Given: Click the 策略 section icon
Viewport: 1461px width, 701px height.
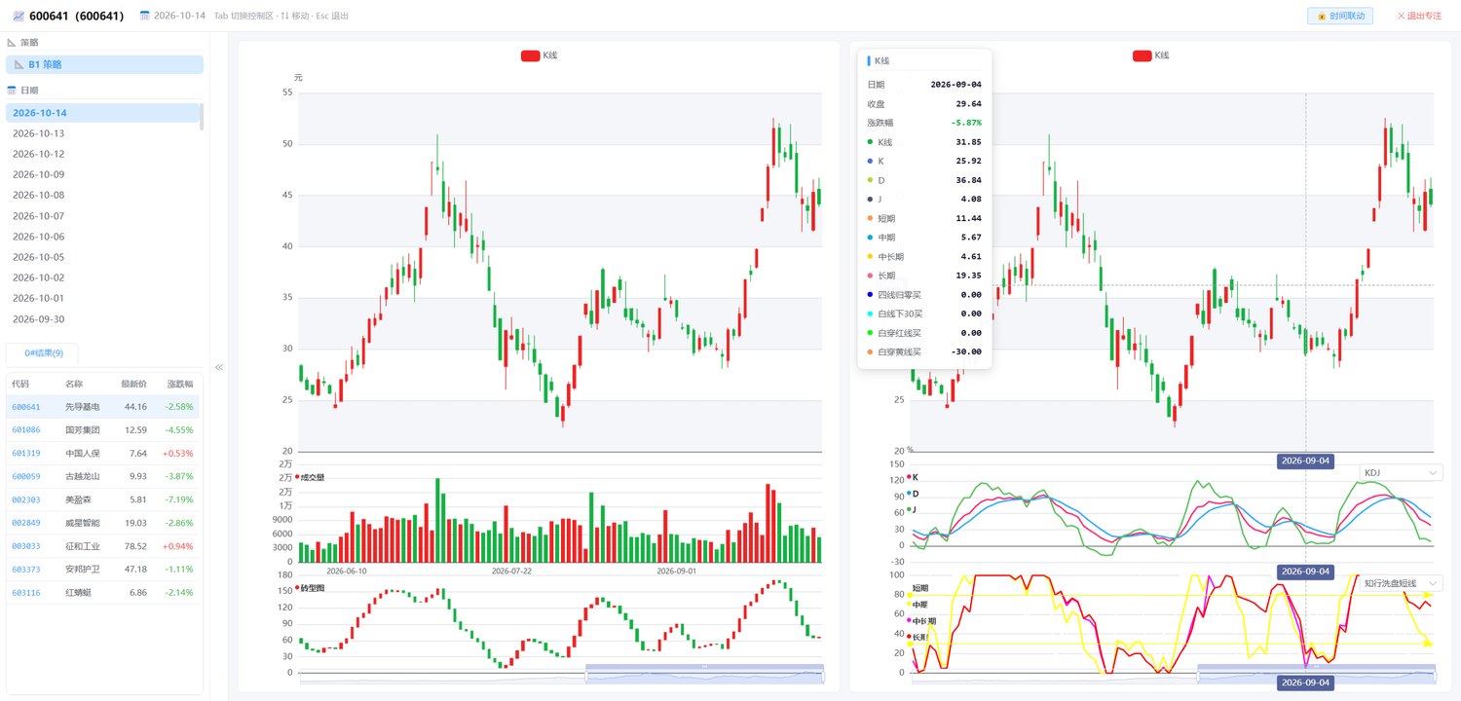Looking at the screenshot, I should 12,43.
